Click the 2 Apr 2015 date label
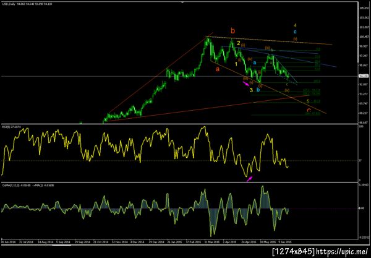This screenshot has height=258, width=371. click(x=230, y=242)
